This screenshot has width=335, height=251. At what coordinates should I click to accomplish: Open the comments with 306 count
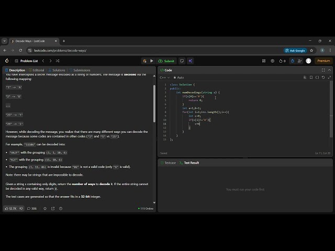32,209
